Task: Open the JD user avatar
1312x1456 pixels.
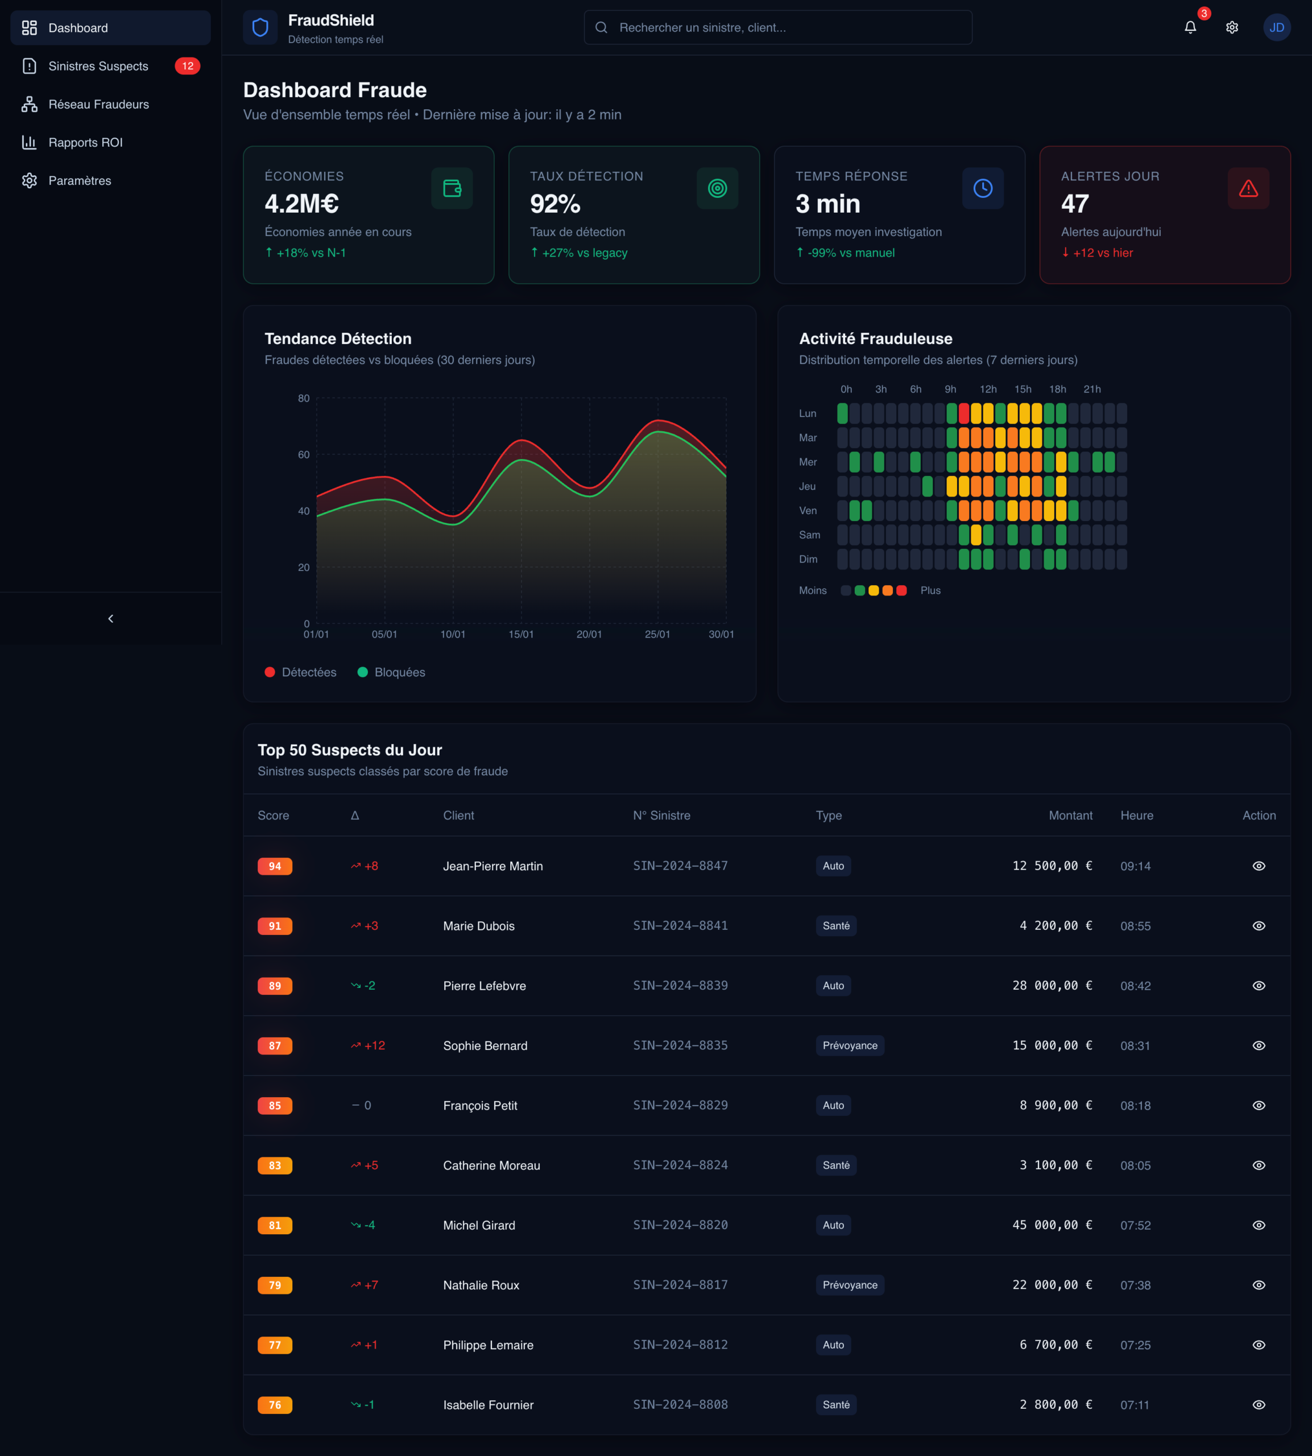Action: point(1276,27)
